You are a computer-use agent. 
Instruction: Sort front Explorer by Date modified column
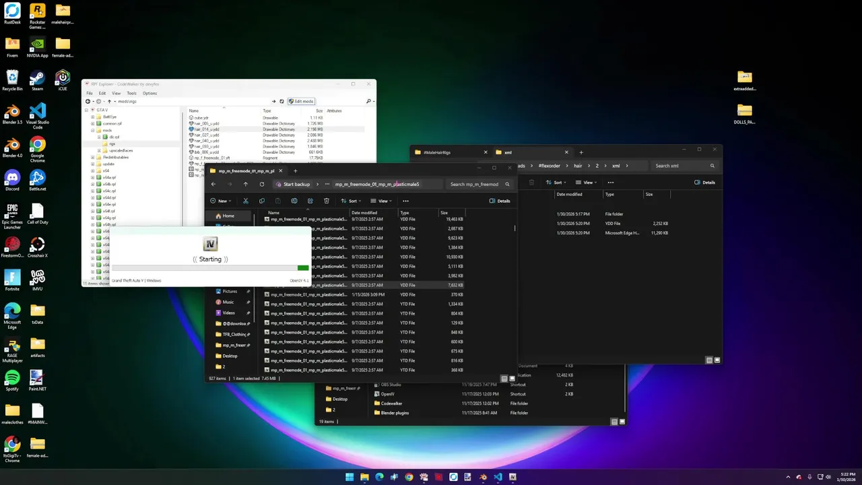click(x=364, y=213)
